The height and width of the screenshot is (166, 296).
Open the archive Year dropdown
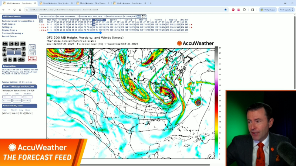[x=5, y=113]
